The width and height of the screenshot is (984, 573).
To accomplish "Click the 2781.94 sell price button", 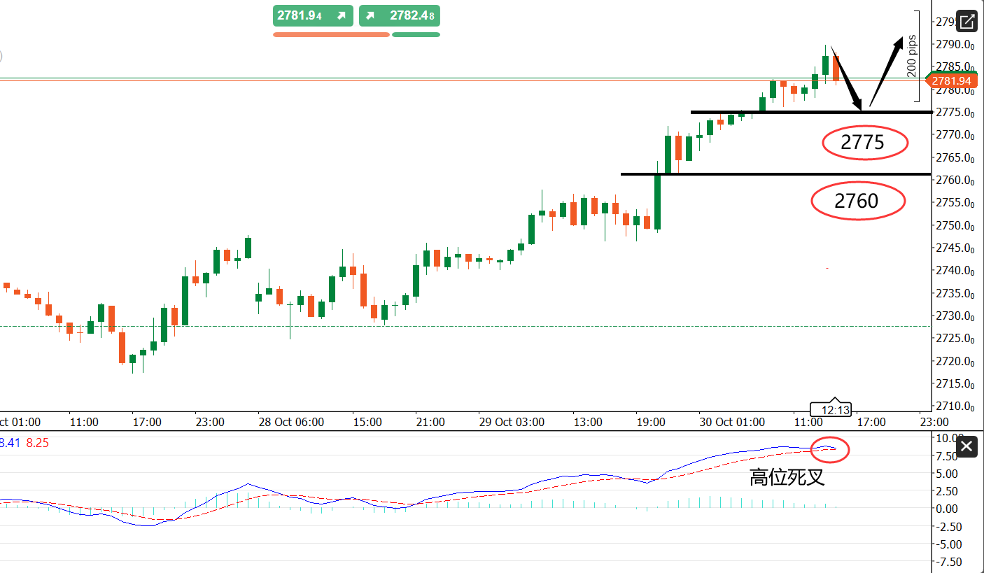I will [314, 15].
